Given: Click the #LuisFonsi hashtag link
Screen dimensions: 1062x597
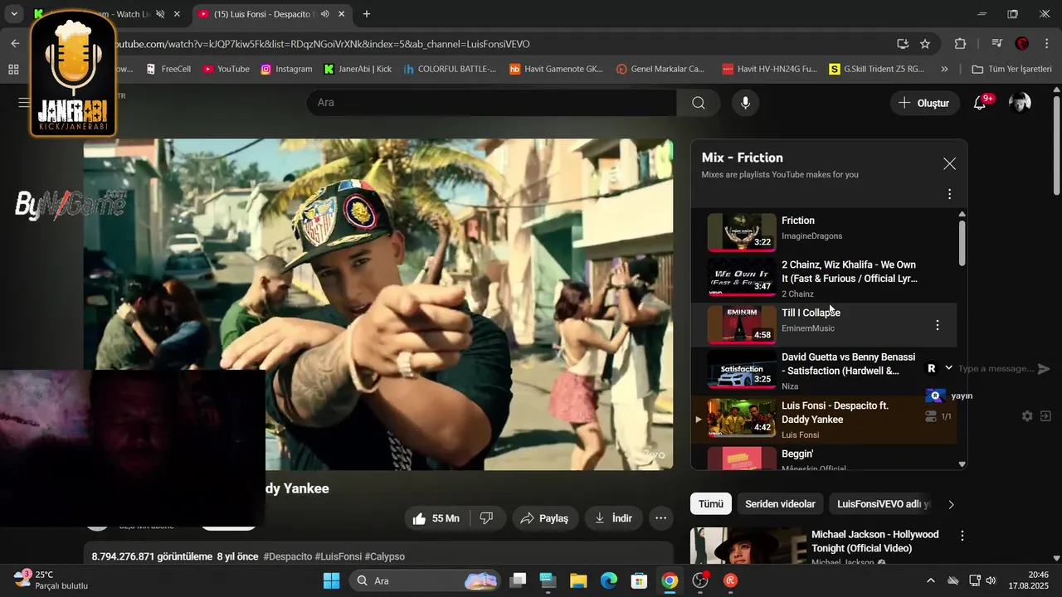Looking at the screenshot, I should pos(338,556).
